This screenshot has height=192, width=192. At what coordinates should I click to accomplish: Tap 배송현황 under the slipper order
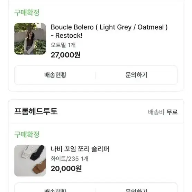(x=55, y=190)
